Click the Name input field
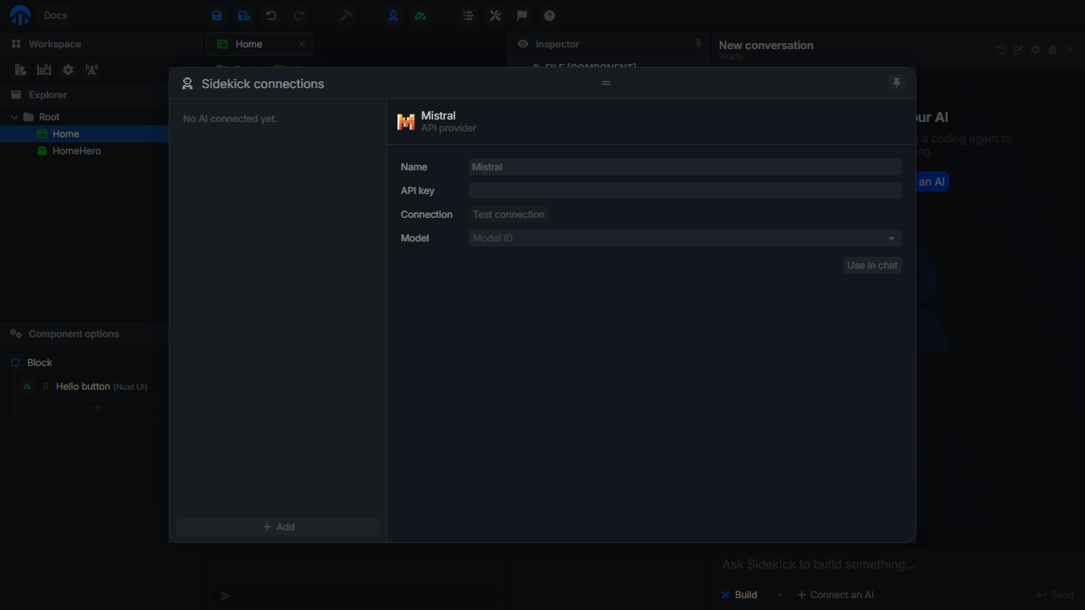The image size is (1085, 610). click(685, 167)
